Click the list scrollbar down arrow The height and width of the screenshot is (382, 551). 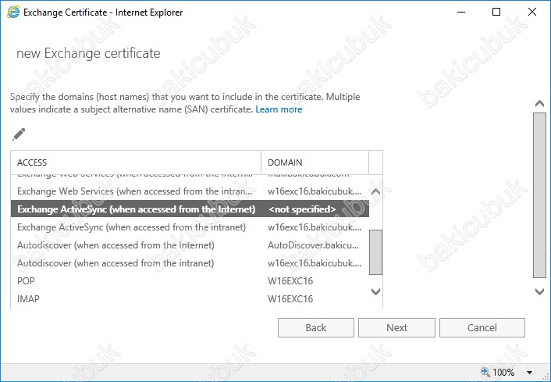point(375,291)
